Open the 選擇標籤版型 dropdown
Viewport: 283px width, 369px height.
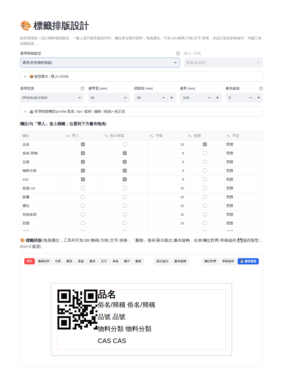click(100, 63)
